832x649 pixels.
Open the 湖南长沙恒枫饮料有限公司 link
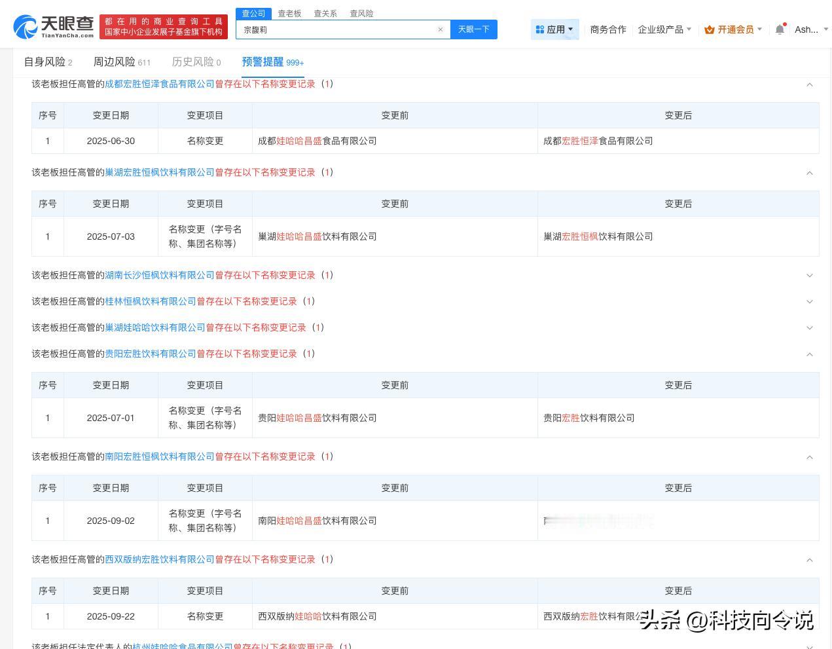tap(160, 275)
